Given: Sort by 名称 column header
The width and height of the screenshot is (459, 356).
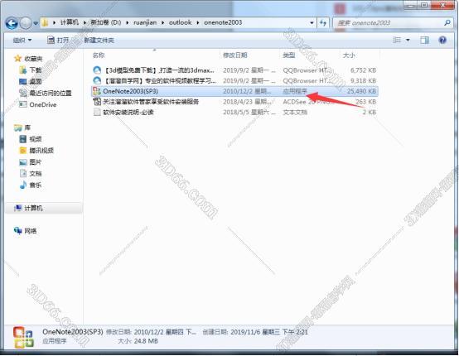Looking at the screenshot, I should click(99, 55).
